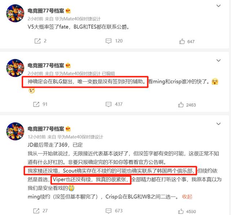Screen dimensions: 231x215
Task: Click the second post's avatar thumbnail
Action: point(15,68)
